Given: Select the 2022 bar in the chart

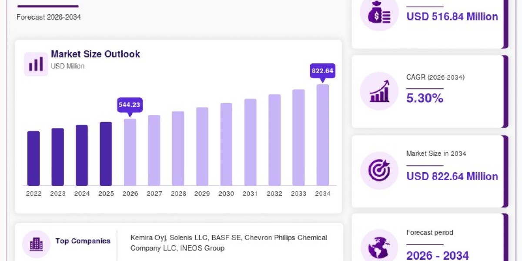Looking at the screenshot, I should [33, 158].
